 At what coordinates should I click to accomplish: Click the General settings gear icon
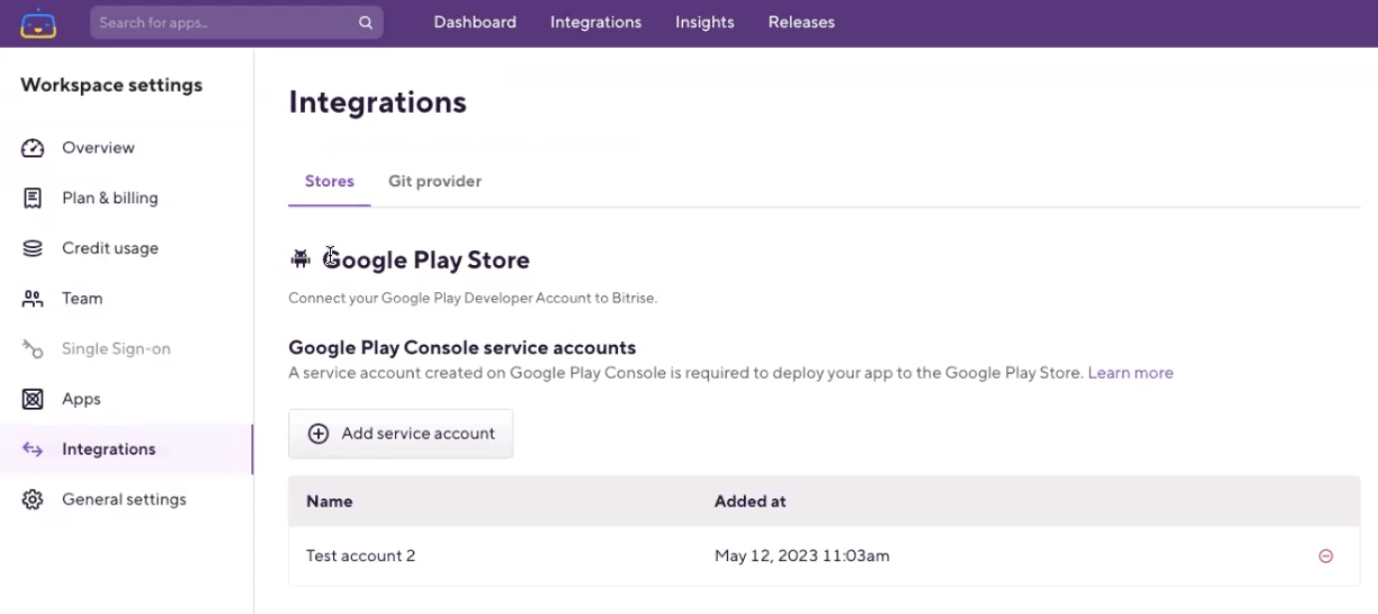coord(33,499)
